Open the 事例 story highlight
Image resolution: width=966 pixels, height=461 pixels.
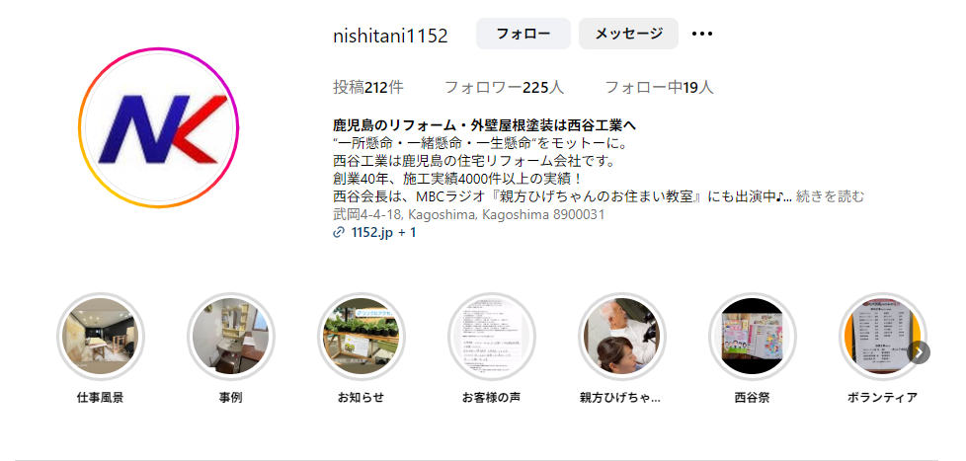[x=230, y=336]
